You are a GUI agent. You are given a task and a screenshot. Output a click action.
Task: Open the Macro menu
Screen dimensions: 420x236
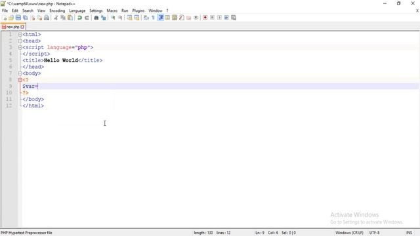(112, 10)
